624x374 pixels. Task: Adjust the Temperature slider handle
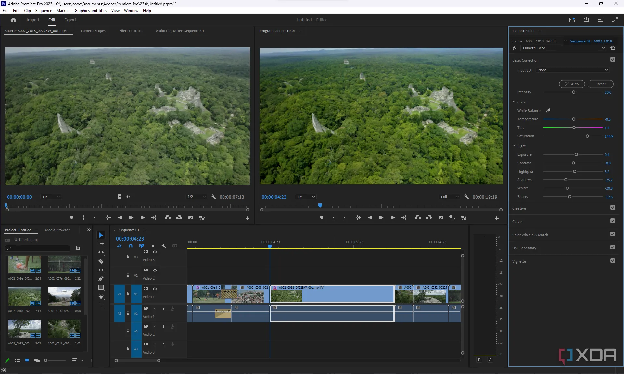tap(574, 119)
